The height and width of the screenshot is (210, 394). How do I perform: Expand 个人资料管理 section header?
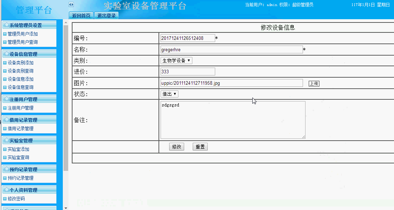29,190
